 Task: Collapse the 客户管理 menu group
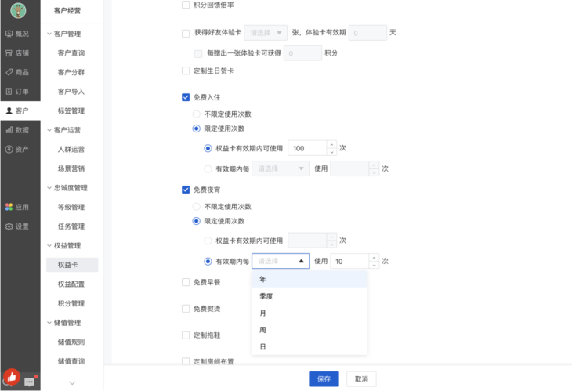click(49, 34)
